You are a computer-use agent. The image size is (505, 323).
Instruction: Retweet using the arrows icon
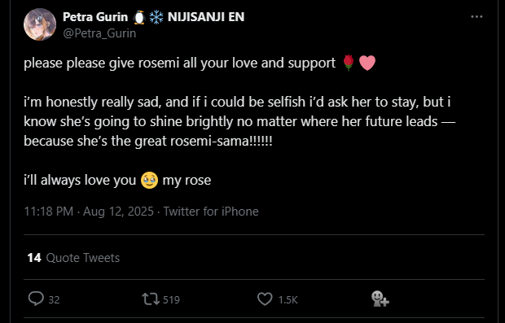click(x=151, y=299)
